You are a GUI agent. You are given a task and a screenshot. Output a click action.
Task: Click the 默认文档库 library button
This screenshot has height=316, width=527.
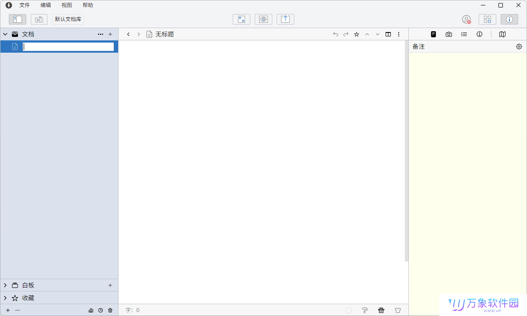[x=68, y=19]
